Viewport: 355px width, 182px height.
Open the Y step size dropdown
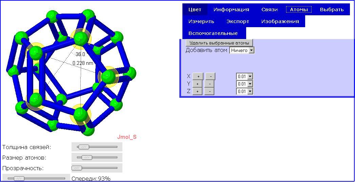click(x=244, y=84)
